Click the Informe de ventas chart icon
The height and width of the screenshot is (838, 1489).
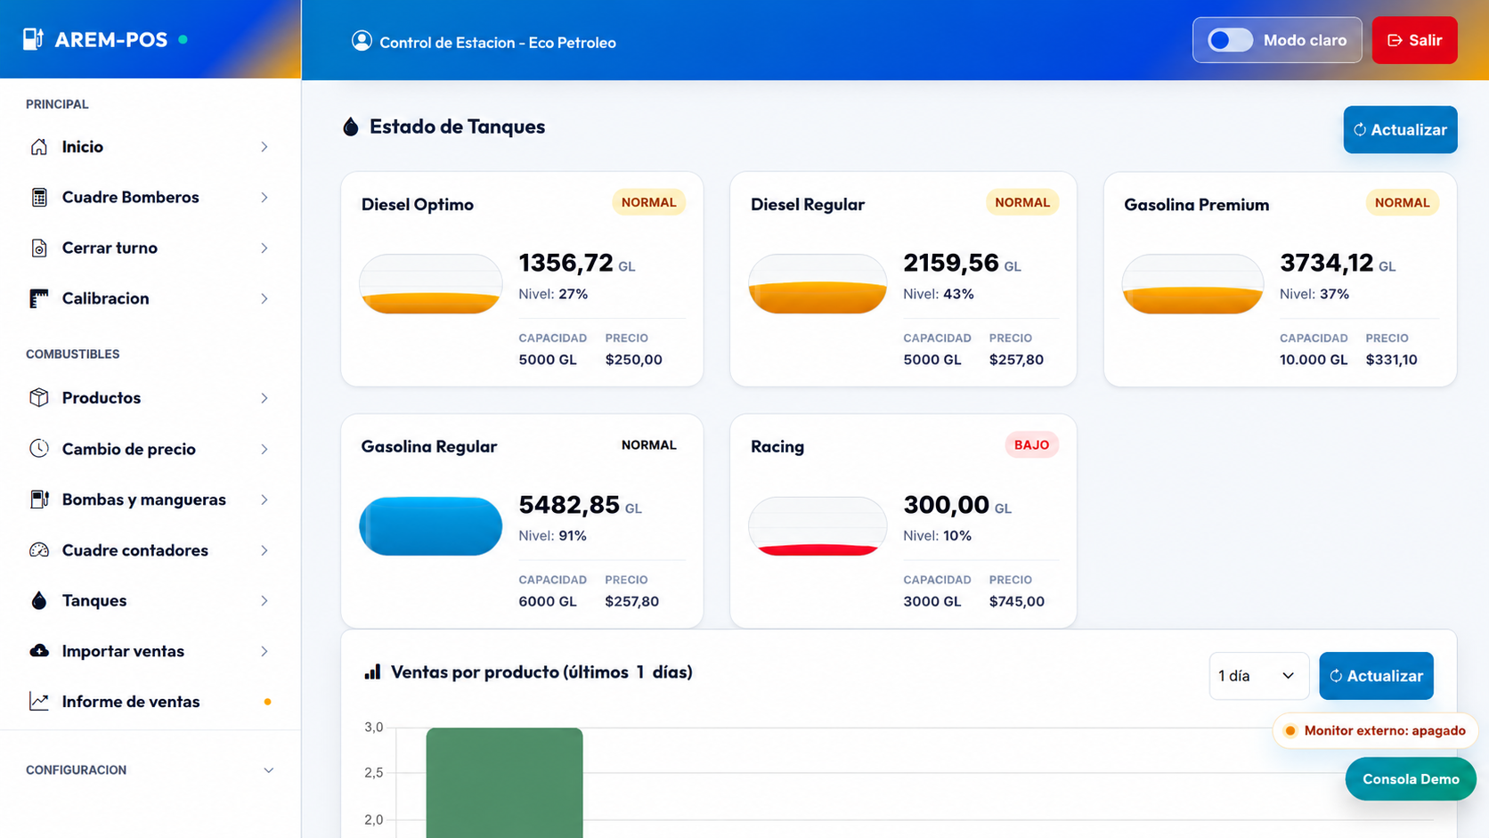(39, 702)
